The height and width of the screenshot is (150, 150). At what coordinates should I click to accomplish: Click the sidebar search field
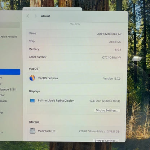click(10, 25)
